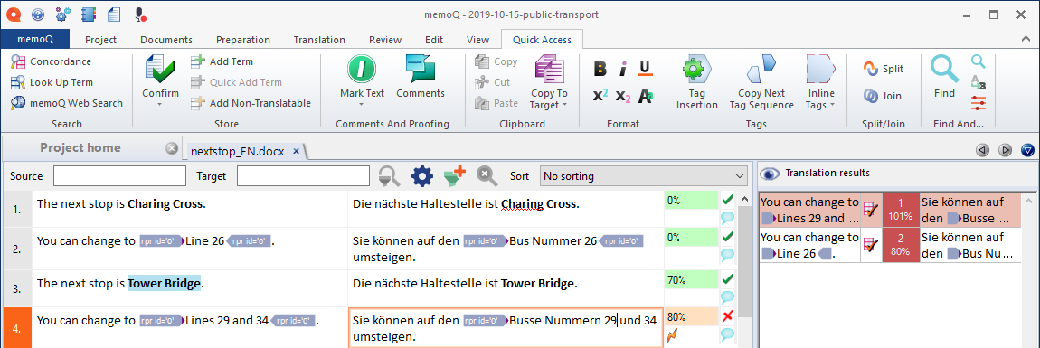The image size is (1040, 348).
Task: Click the target cell of segment 2
Action: coord(506,249)
